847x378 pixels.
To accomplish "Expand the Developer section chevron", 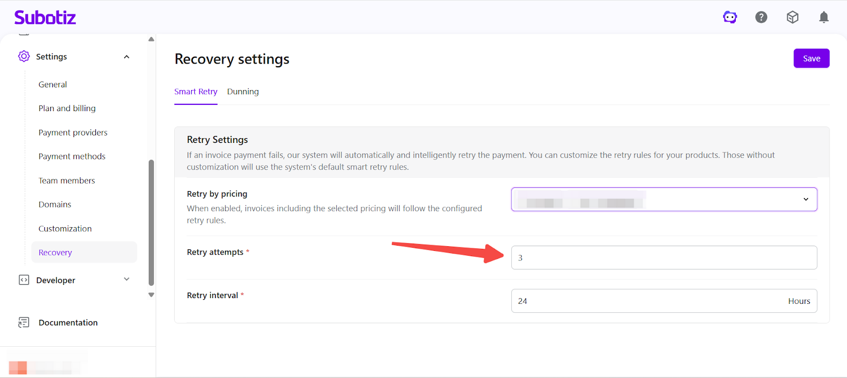I will click(x=127, y=280).
